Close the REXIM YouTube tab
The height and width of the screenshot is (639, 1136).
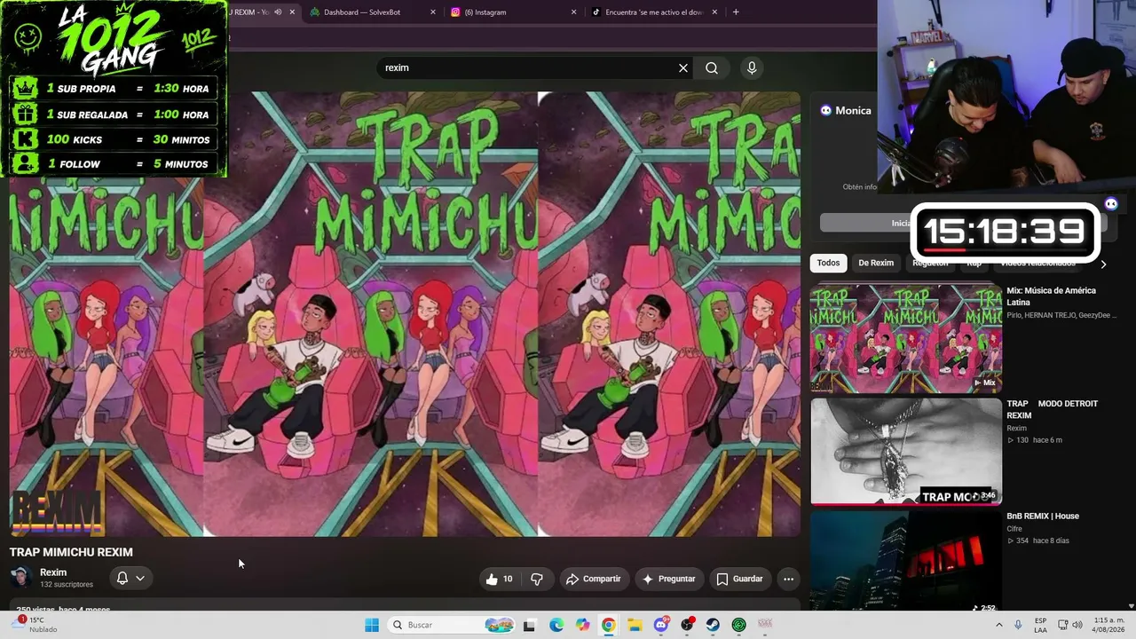[x=292, y=12]
